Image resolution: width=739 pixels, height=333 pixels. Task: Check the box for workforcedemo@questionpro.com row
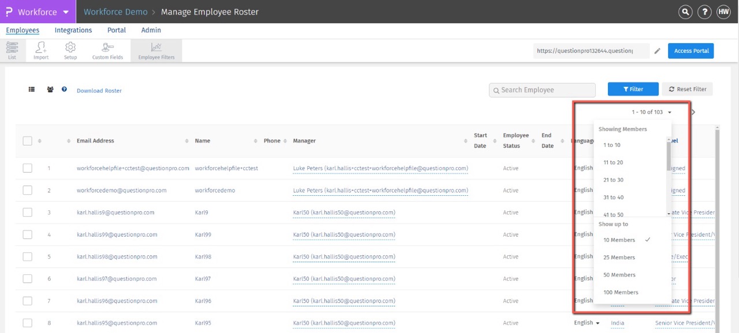click(27, 191)
